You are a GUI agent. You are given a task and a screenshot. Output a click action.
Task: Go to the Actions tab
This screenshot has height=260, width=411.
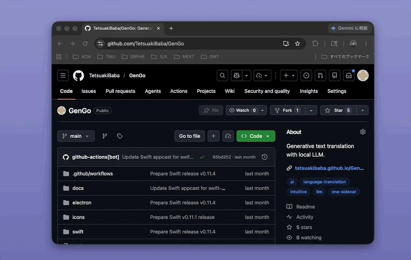[x=179, y=91]
